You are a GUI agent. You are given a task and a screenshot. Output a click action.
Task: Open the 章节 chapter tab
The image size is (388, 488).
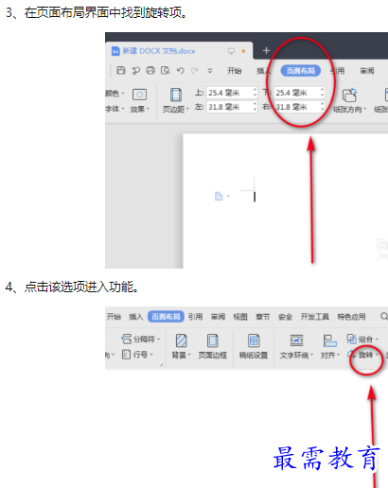(x=263, y=317)
